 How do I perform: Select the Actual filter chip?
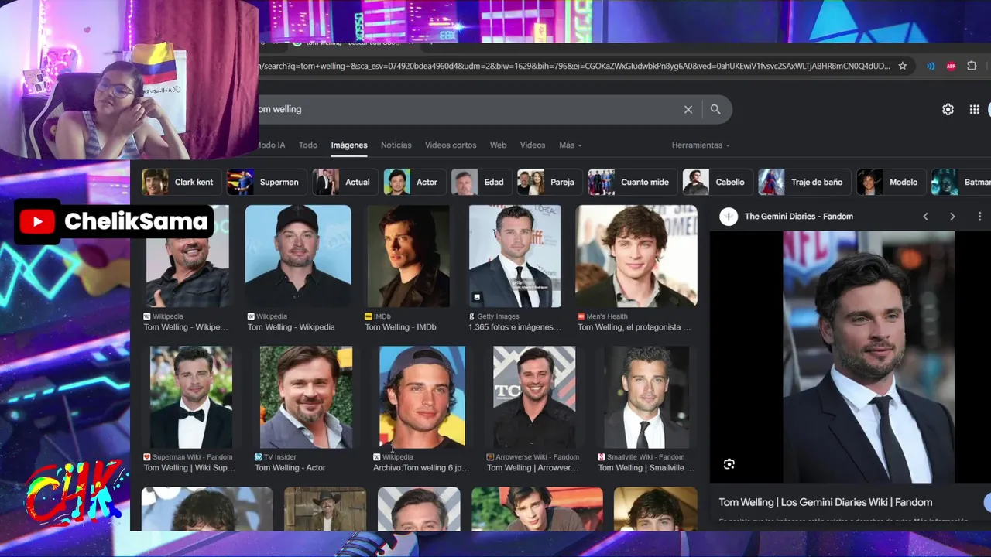[345, 183]
